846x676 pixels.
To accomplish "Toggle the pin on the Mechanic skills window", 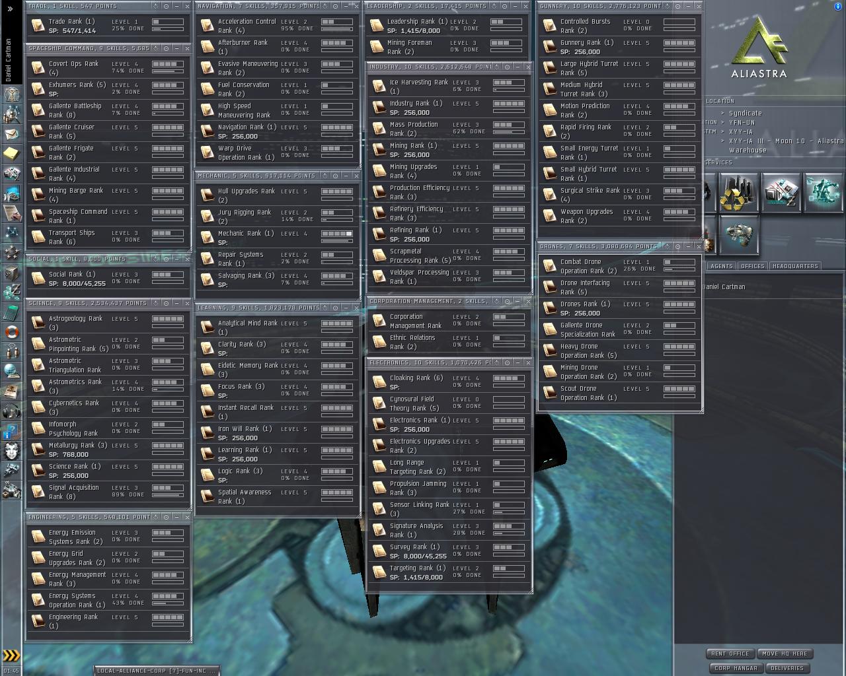I will click(325, 176).
